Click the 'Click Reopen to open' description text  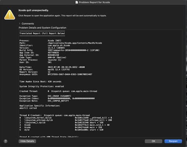(62, 16)
